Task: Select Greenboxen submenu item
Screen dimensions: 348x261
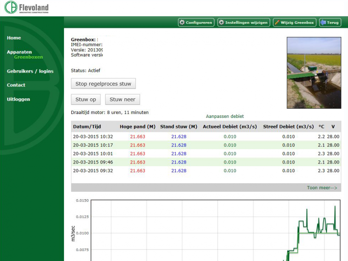Action: (28, 57)
